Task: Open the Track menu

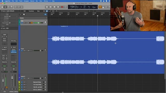Action: [x=21, y=1]
